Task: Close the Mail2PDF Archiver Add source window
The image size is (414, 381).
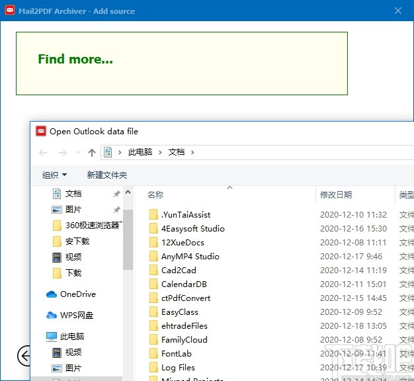Action: (x=398, y=11)
